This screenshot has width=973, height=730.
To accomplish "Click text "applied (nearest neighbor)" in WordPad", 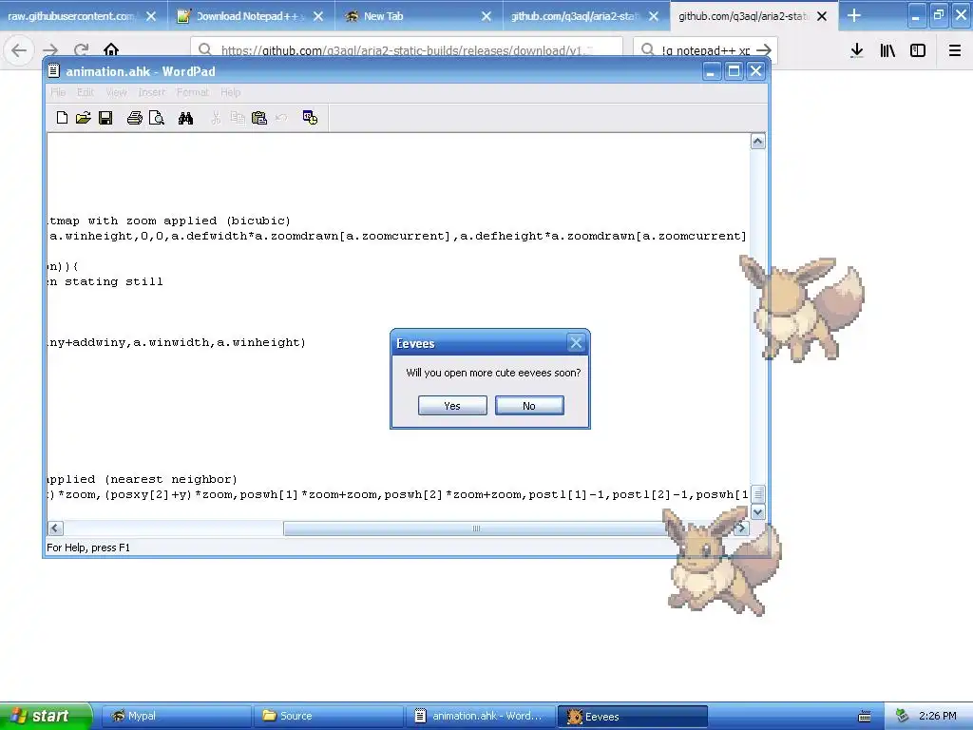I will tap(143, 479).
